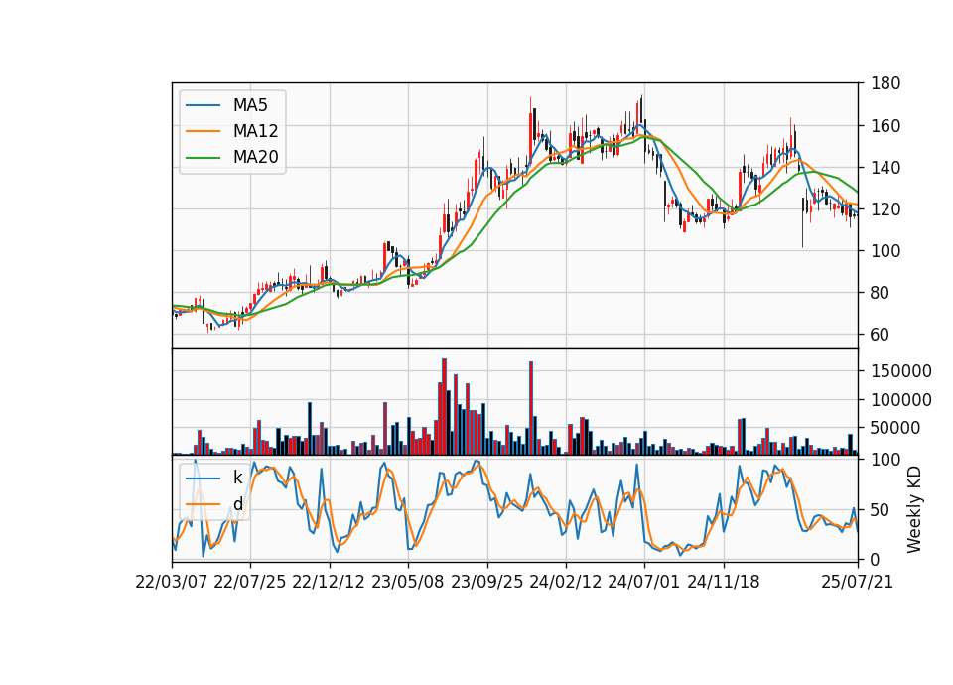Click the 24/11/18 date tick label
Image resolution: width=953 pixels, height=685 pixels.
pos(724,583)
